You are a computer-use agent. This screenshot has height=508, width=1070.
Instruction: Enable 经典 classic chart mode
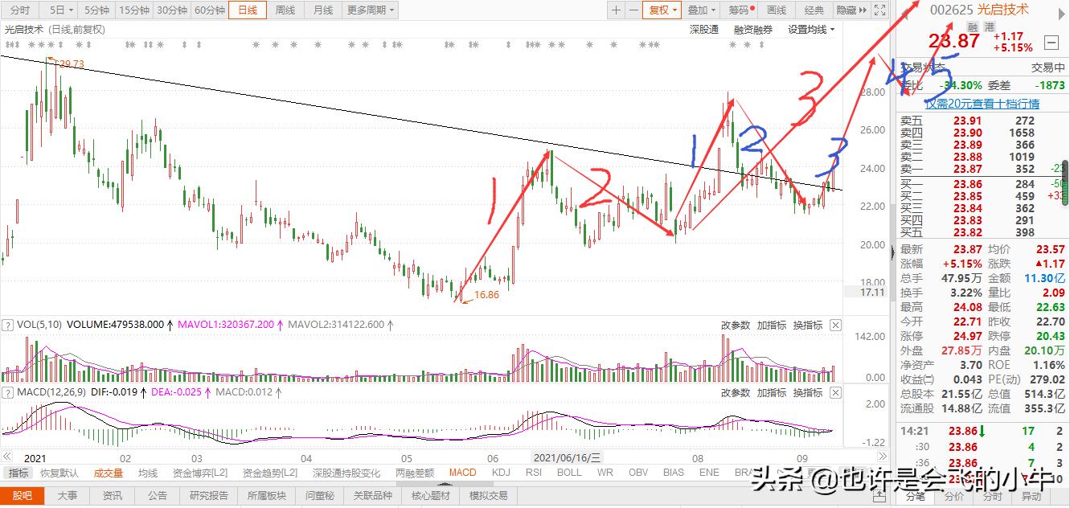pos(813,10)
